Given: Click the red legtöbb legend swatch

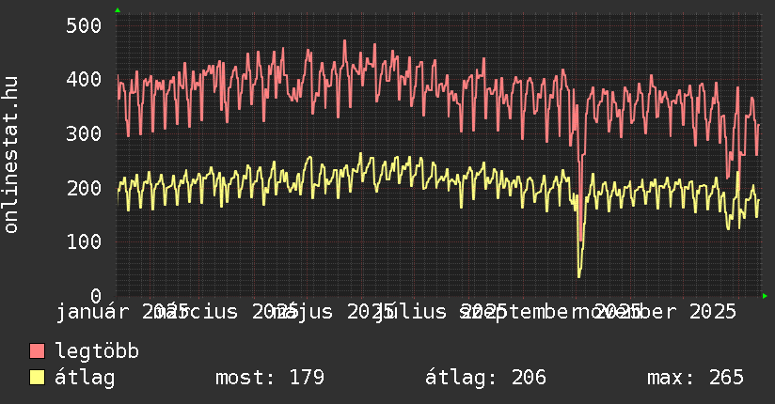Looking at the screenshot, I should tap(37, 351).
